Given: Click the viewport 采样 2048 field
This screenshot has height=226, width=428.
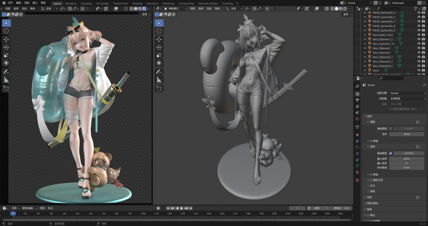Looking at the screenshot, I should coord(407,135).
